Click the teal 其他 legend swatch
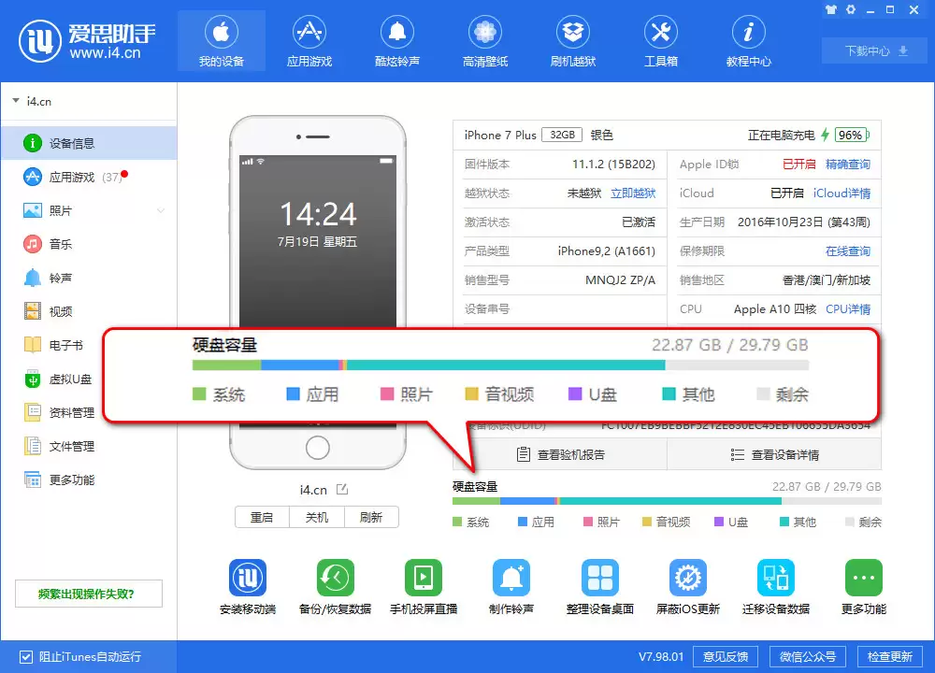935x673 pixels. [784, 523]
